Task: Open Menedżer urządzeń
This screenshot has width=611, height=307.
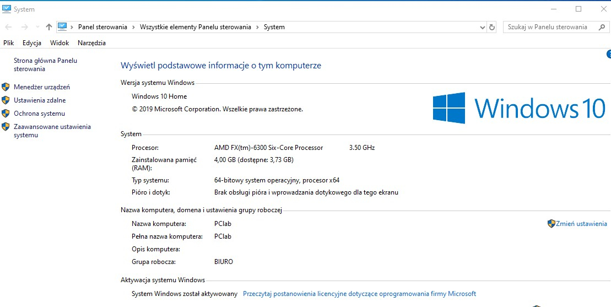Action: 42,87
